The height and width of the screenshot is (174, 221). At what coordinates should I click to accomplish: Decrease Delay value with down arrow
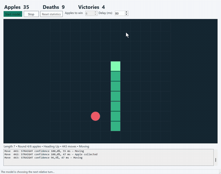(x=126, y=14)
